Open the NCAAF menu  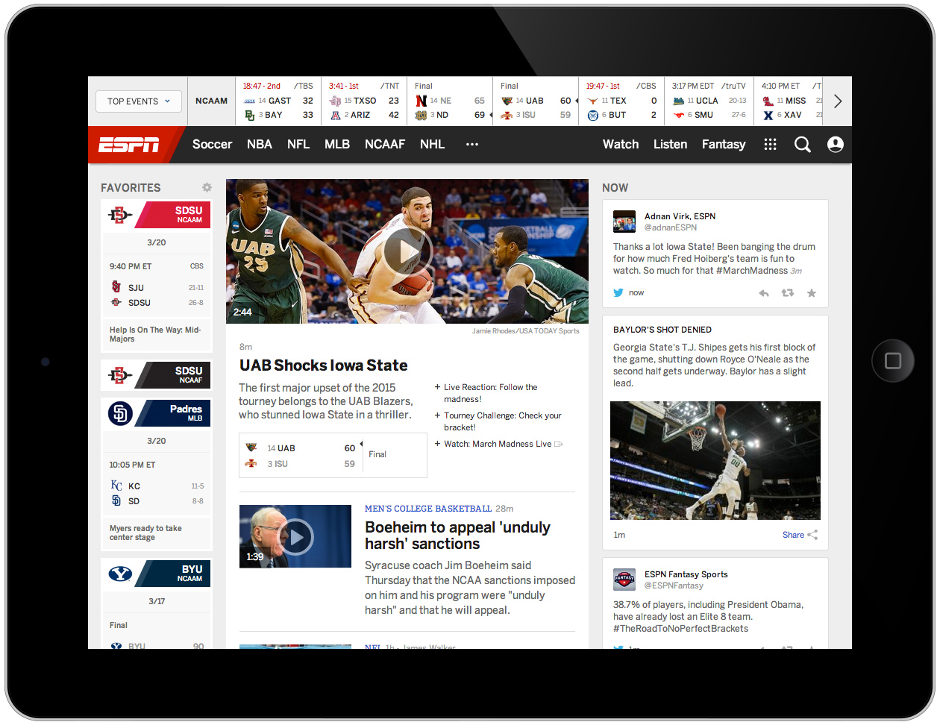(385, 145)
